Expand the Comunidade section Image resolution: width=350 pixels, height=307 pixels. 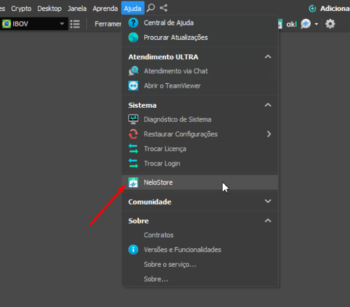(x=268, y=201)
